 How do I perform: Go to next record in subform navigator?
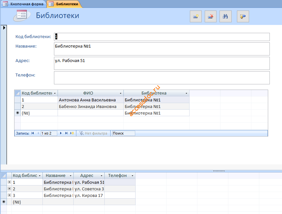coord(61,133)
